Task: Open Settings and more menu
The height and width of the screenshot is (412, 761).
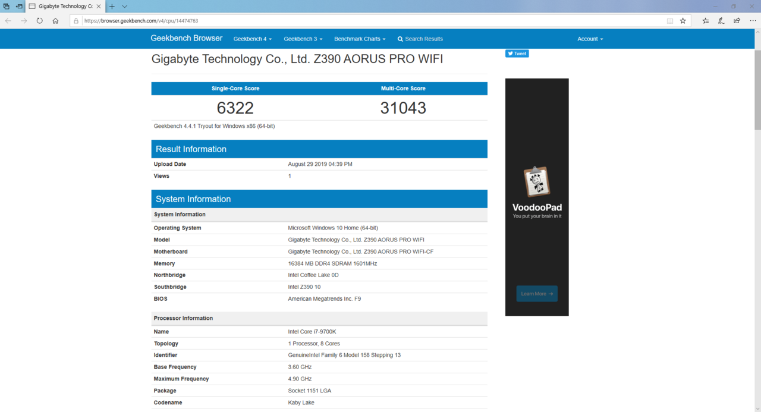Action: pos(752,21)
